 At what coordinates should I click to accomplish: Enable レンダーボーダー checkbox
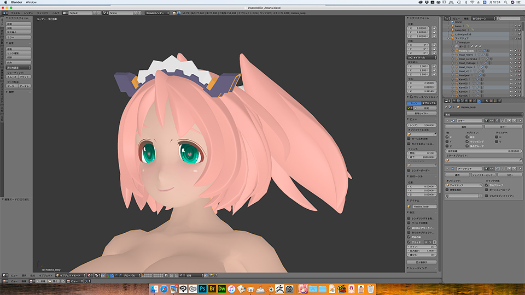[409, 170]
